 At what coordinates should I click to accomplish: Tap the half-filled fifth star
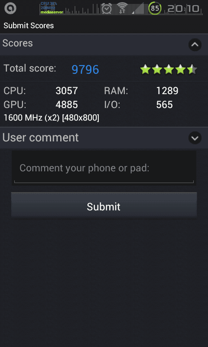tap(192, 69)
